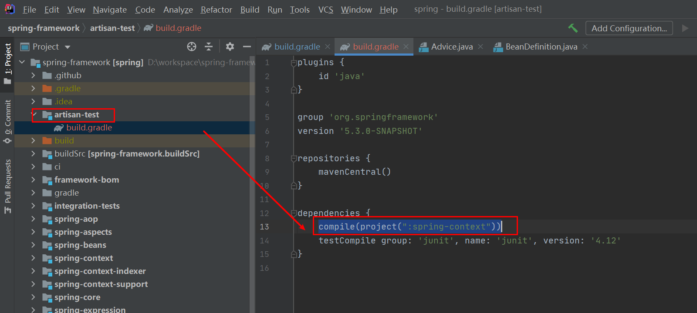Open the Project view dropdown
This screenshot has height=313, width=697.
tap(68, 47)
